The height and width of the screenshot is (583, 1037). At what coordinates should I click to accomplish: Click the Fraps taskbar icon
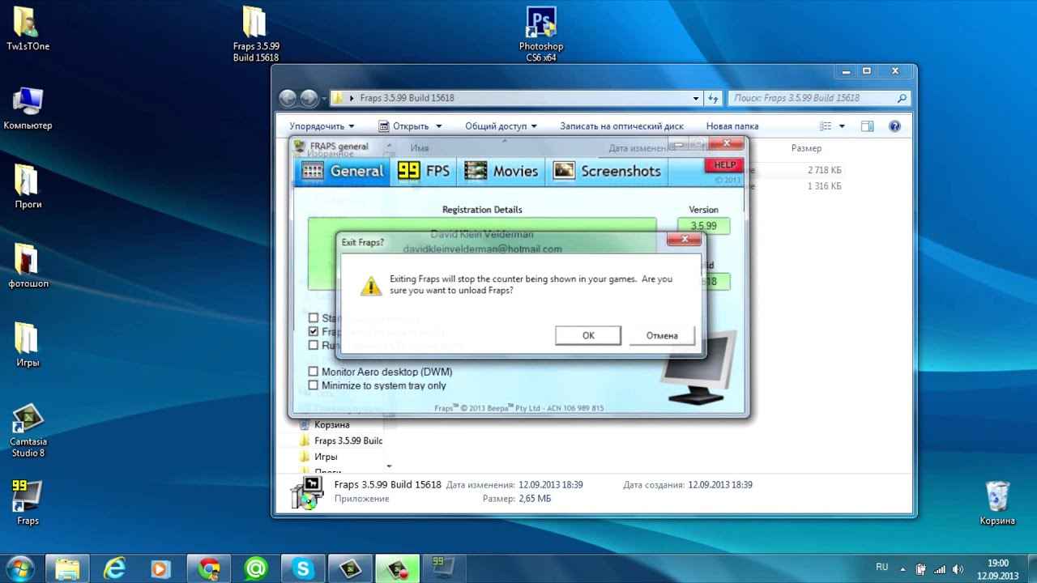point(444,568)
